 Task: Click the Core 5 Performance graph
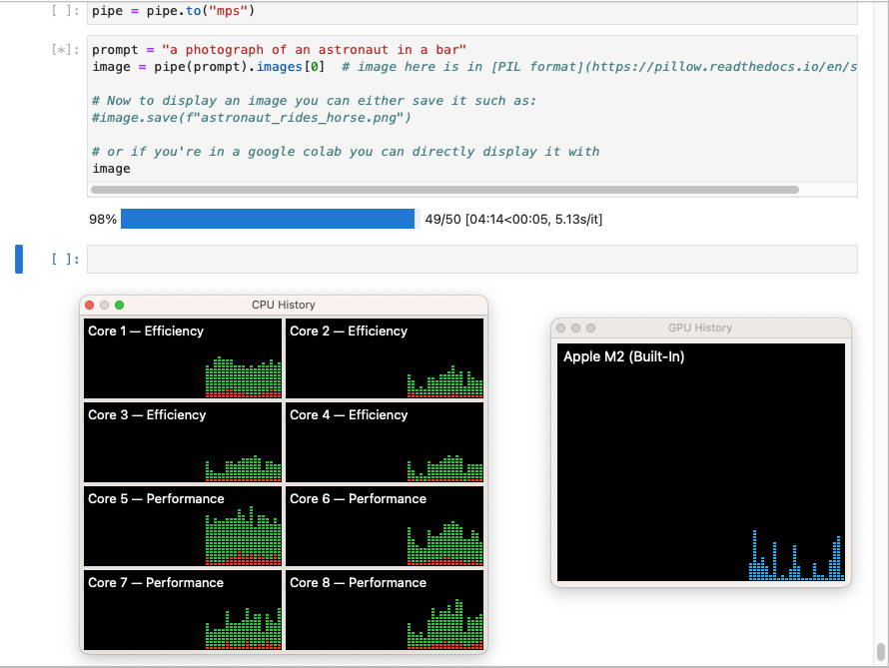(184, 526)
